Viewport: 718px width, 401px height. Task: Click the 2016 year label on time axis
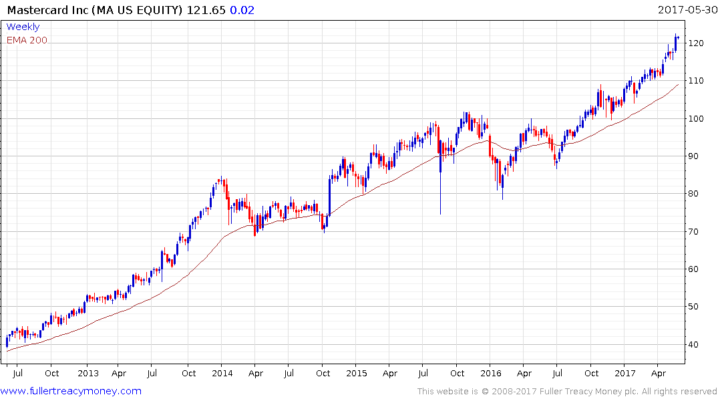pyautogui.click(x=491, y=374)
